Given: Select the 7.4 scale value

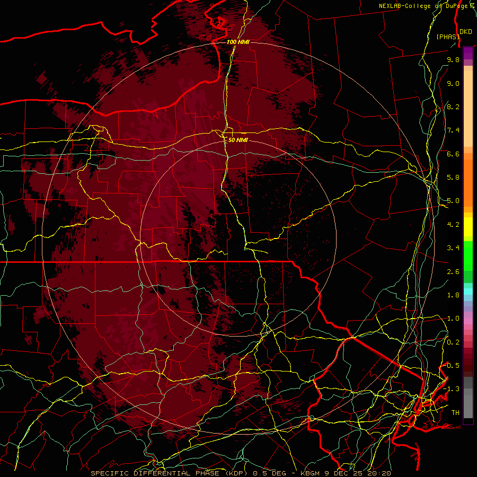Looking at the screenshot, I should [453, 130].
